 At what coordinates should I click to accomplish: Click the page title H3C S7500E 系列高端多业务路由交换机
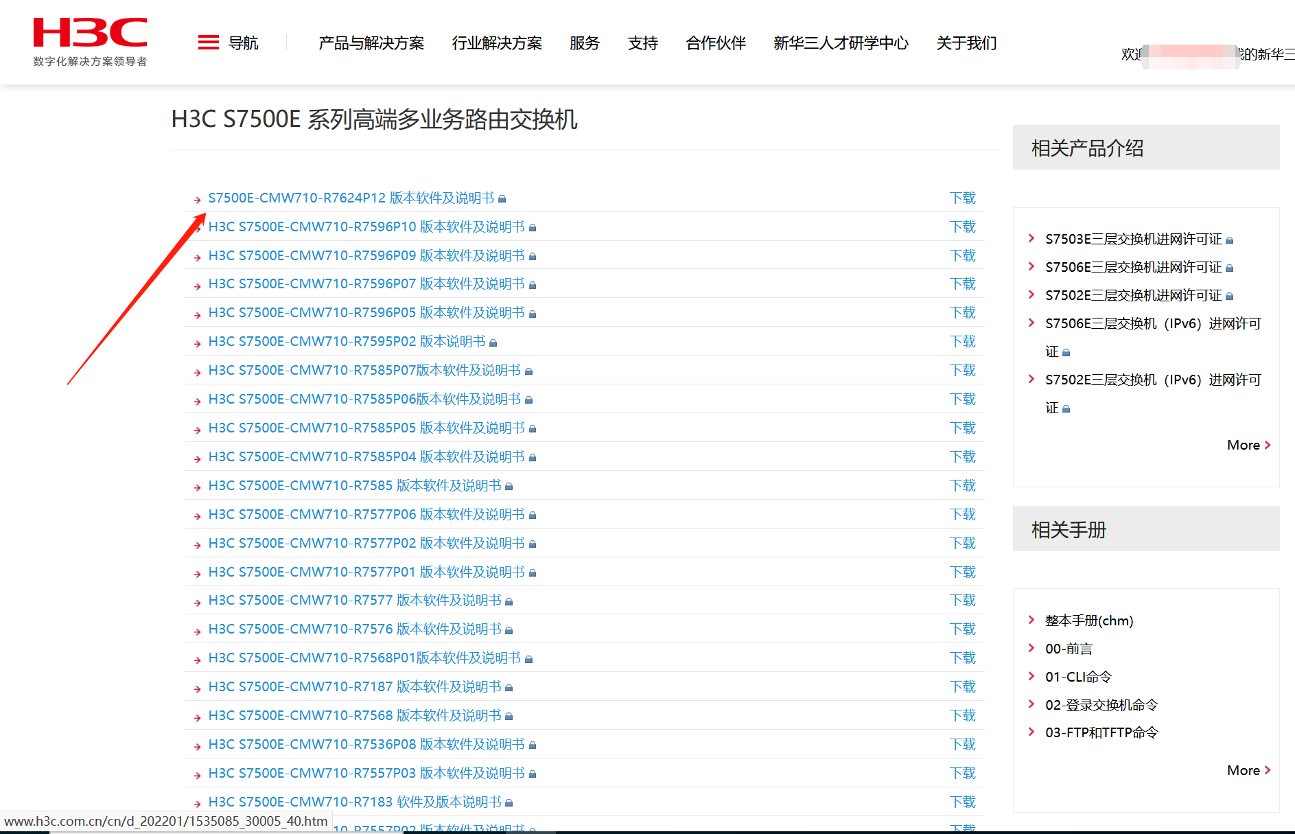[x=374, y=119]
